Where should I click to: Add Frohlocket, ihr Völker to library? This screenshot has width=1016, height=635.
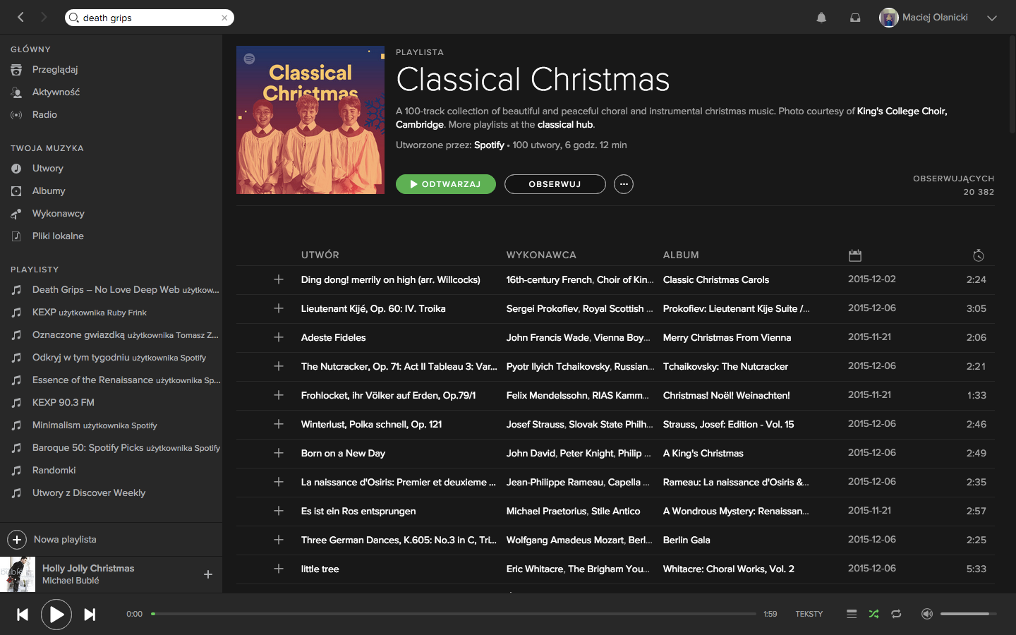click(279, 395)
